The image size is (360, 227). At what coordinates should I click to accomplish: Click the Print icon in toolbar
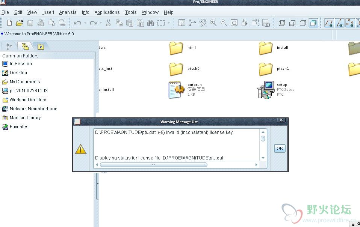coord(41,23)
